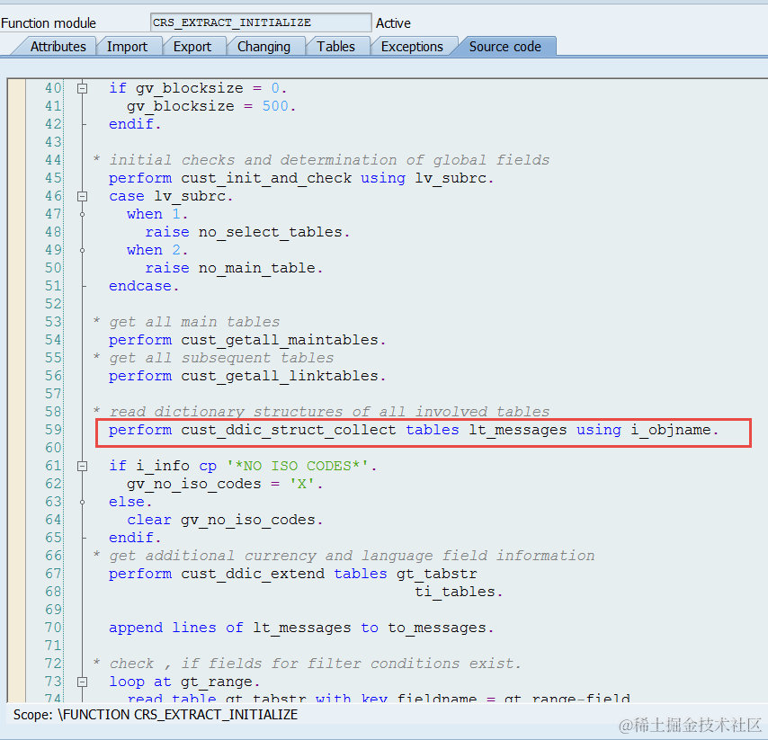768x740 pixels.
Task: Click 'gv_blocksize = 500.' on line 41
Action: 211,106
